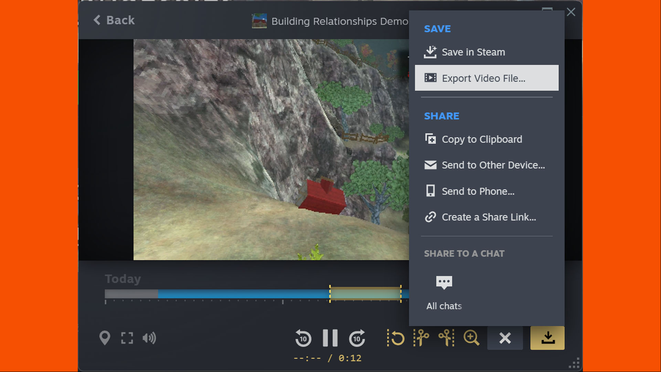661x372 pixels.
Task: Share clip to All chats
Action: 444,293
